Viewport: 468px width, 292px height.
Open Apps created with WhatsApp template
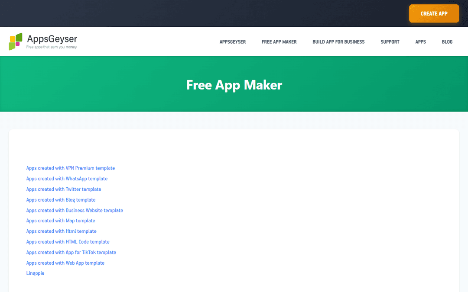(67, 179)
